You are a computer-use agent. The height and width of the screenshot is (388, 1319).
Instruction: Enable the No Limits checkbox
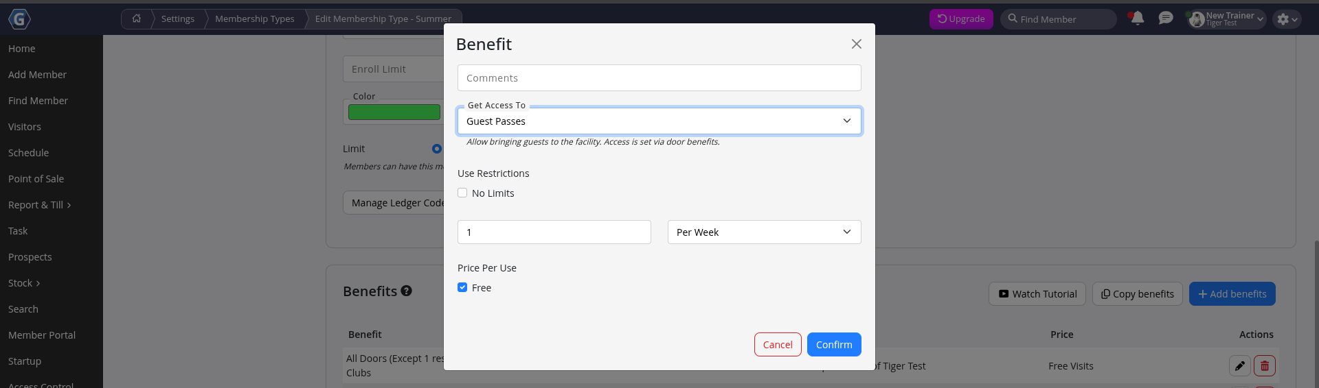[x=462, y=193]
